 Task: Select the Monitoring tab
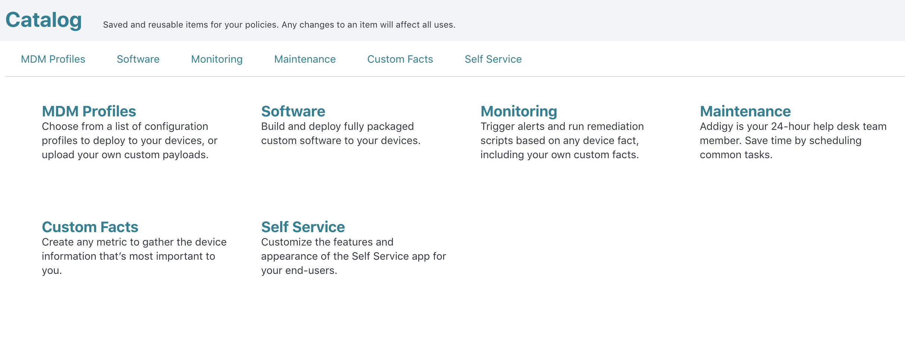point(217,59)
